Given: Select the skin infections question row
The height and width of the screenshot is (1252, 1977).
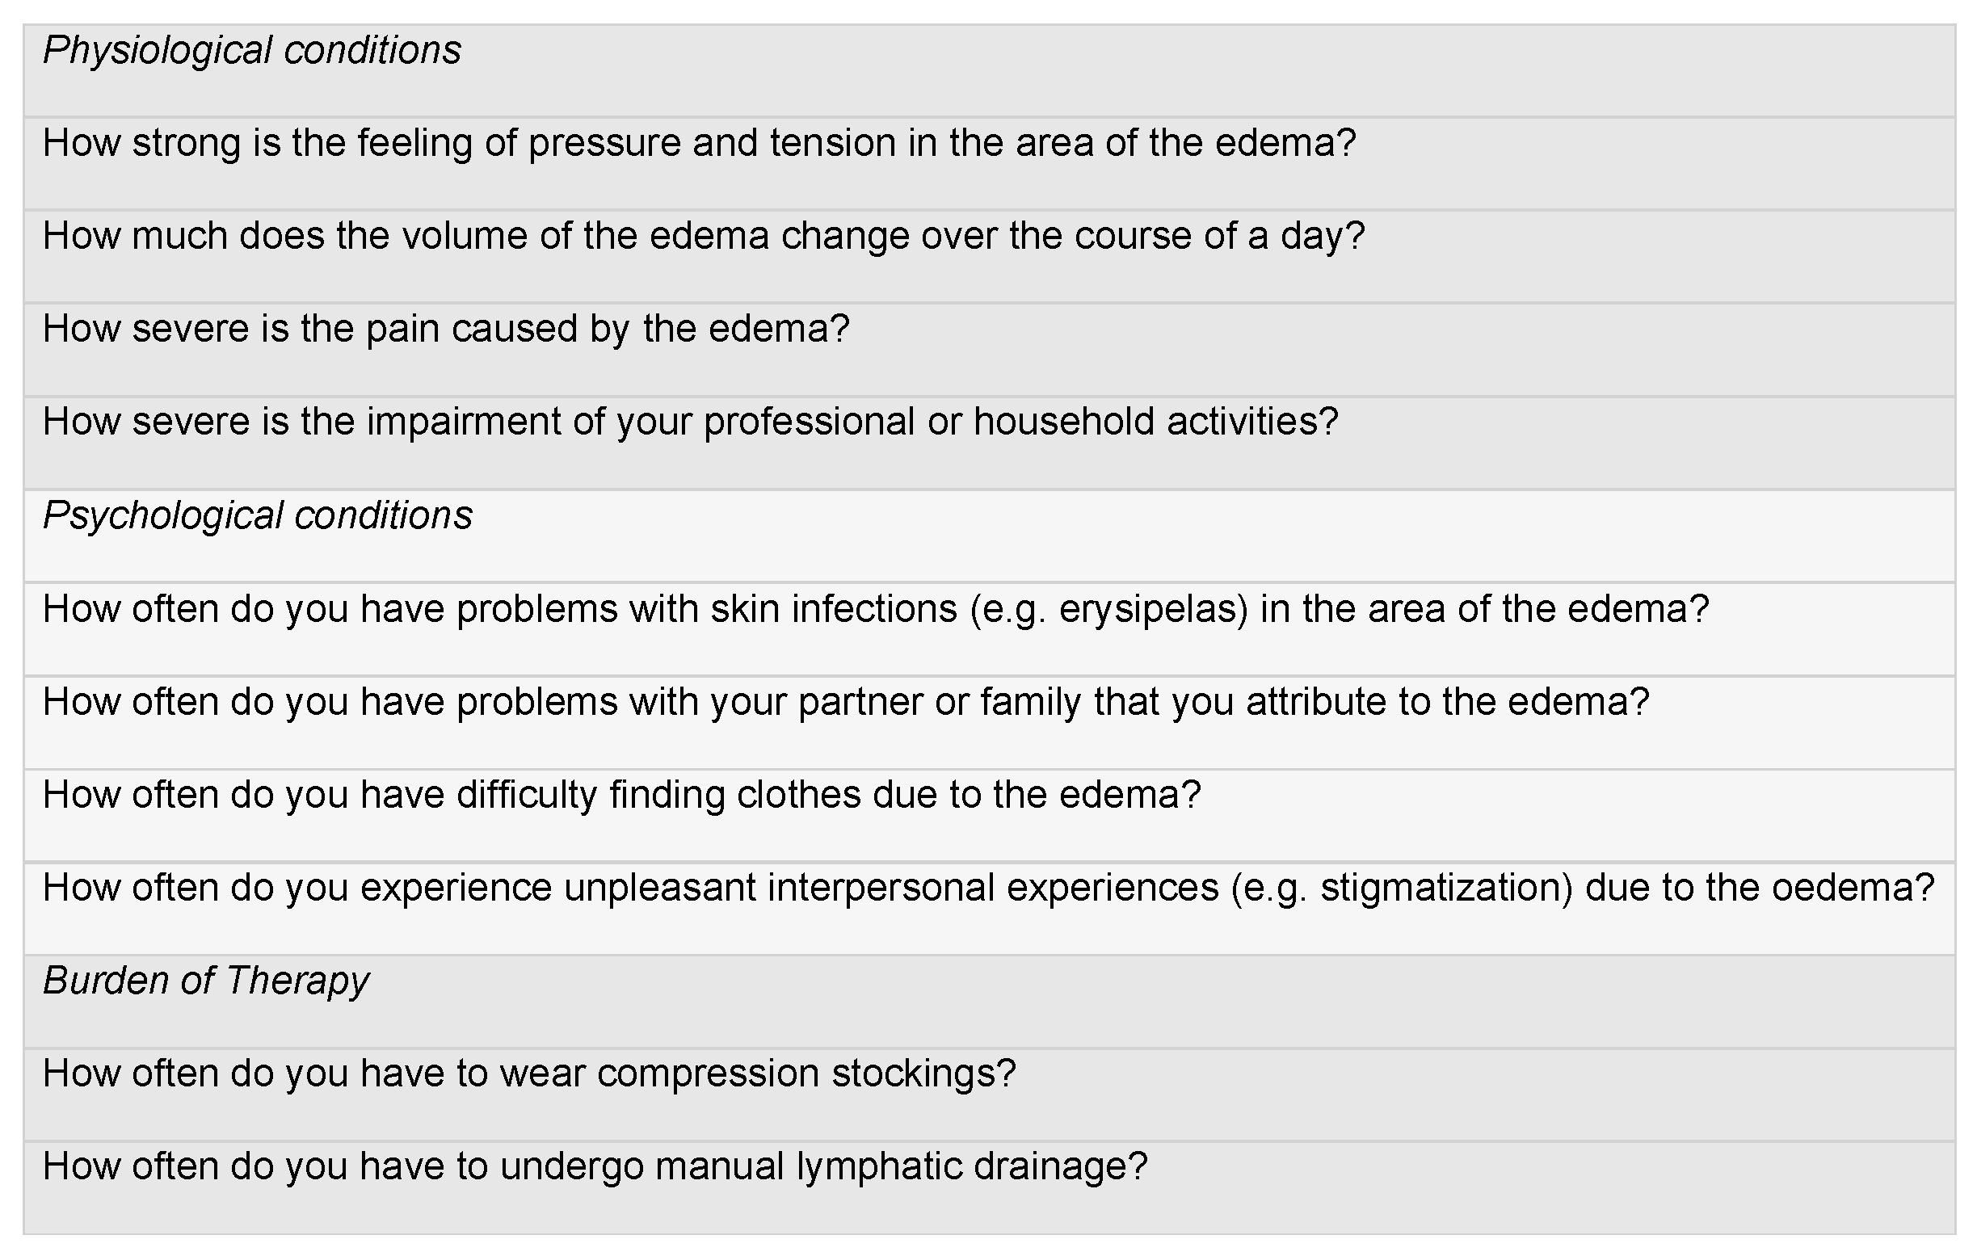Looking at the screenshot, I should point(875,609).
